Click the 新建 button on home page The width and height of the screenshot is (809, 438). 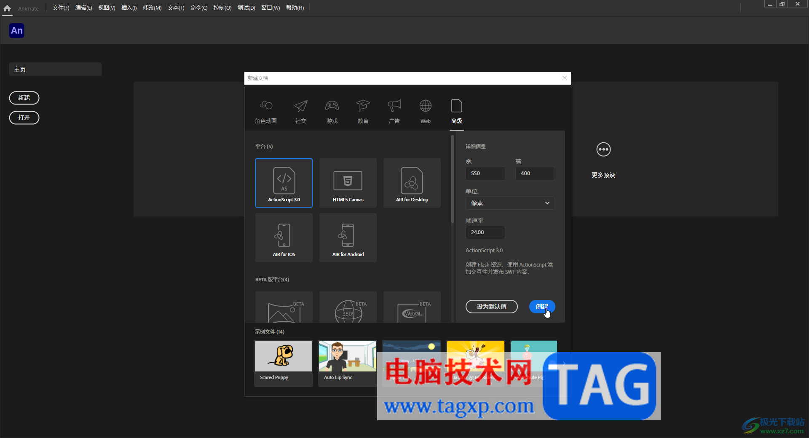pyautogui.click(x=24, y=98)
